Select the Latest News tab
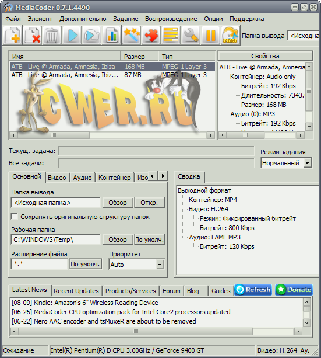The height and width of the screenshot is (358, 321). 30,290
